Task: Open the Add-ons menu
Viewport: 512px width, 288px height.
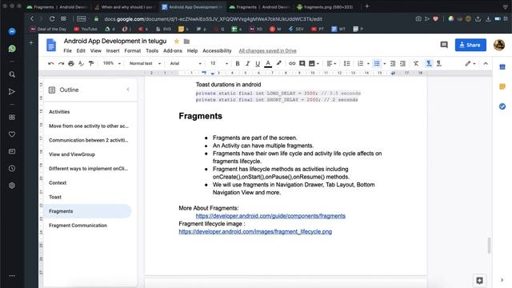Action: click(x=173, y=50)
